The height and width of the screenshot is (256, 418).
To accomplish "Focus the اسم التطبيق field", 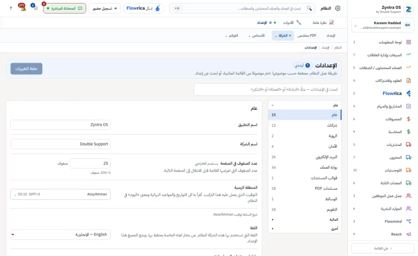I will point(61,125).
